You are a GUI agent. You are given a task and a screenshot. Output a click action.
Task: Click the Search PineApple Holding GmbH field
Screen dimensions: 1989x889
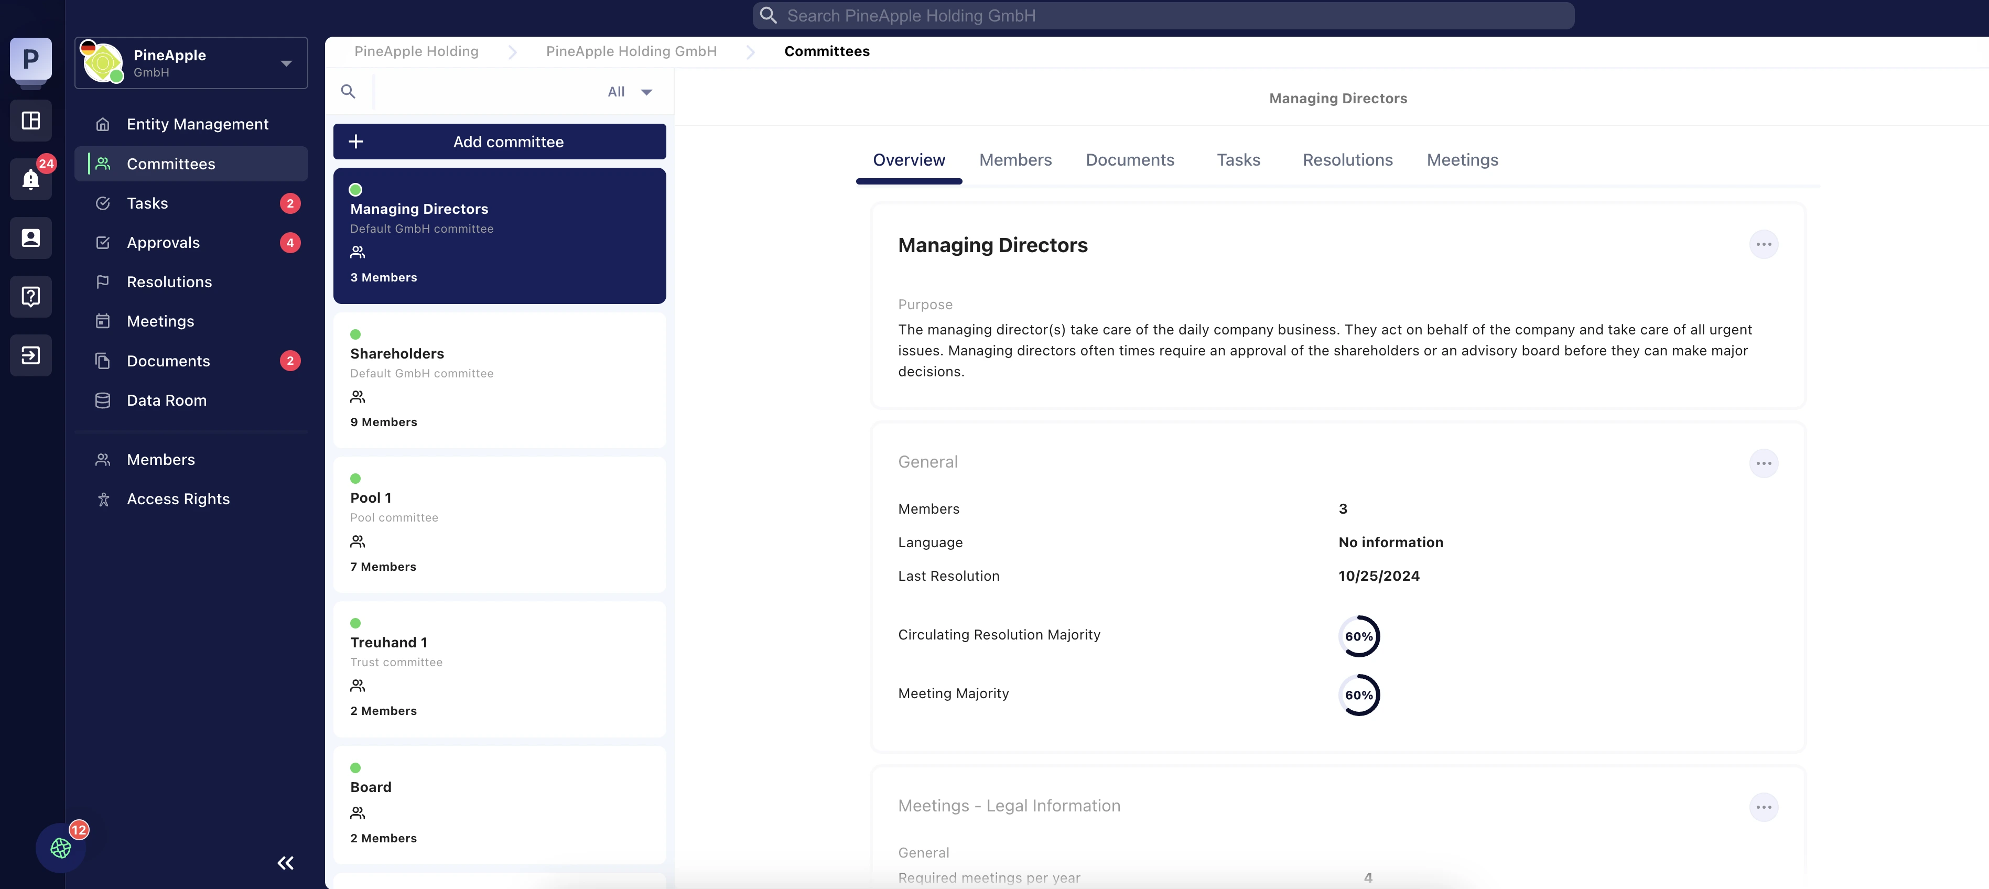[1163, 15]
